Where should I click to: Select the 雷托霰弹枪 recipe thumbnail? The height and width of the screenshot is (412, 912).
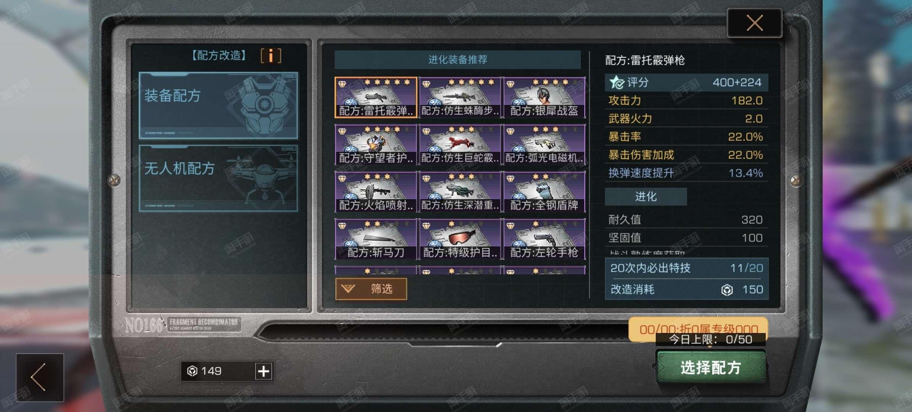pyautogui.click(x=376, y=97)
